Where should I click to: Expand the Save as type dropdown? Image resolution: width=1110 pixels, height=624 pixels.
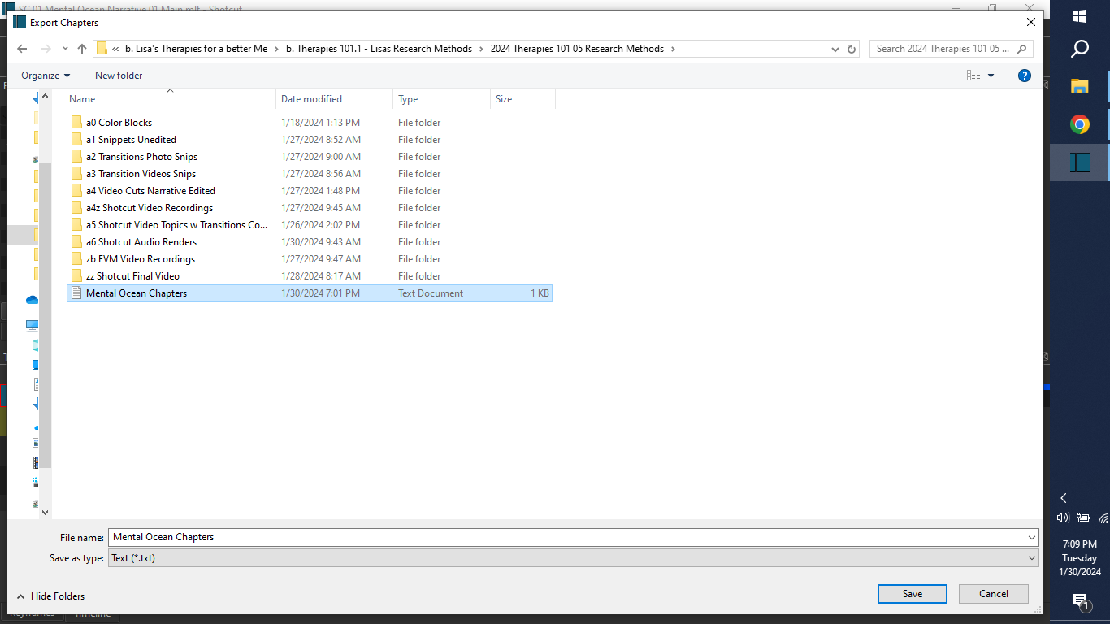tap(1031, 558)
